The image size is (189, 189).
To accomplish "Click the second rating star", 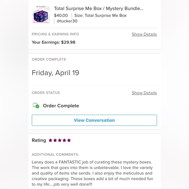I will [55, 140].
